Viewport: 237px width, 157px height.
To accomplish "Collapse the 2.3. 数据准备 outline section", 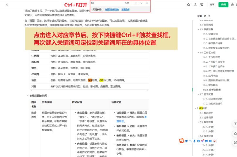I will click(x=198, y=122).
